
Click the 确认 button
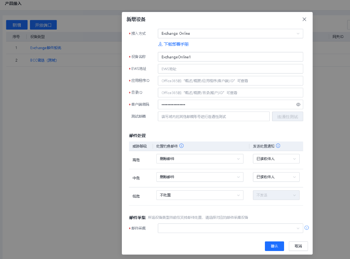274,246
